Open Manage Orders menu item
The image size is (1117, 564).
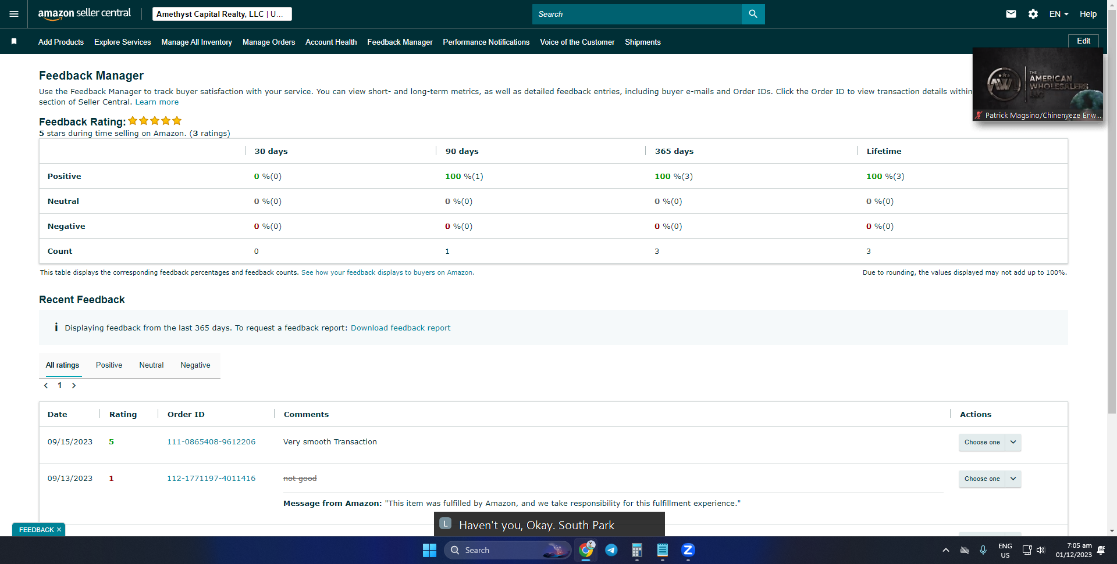pyautogui.click(x=269, y=42)
